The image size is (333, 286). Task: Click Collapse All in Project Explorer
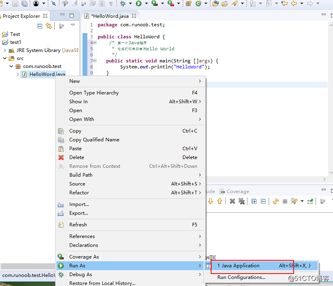(40, 26)
